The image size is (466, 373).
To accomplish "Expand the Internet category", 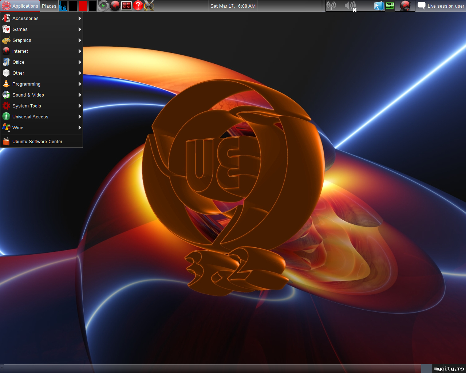I will coord(42,51).
